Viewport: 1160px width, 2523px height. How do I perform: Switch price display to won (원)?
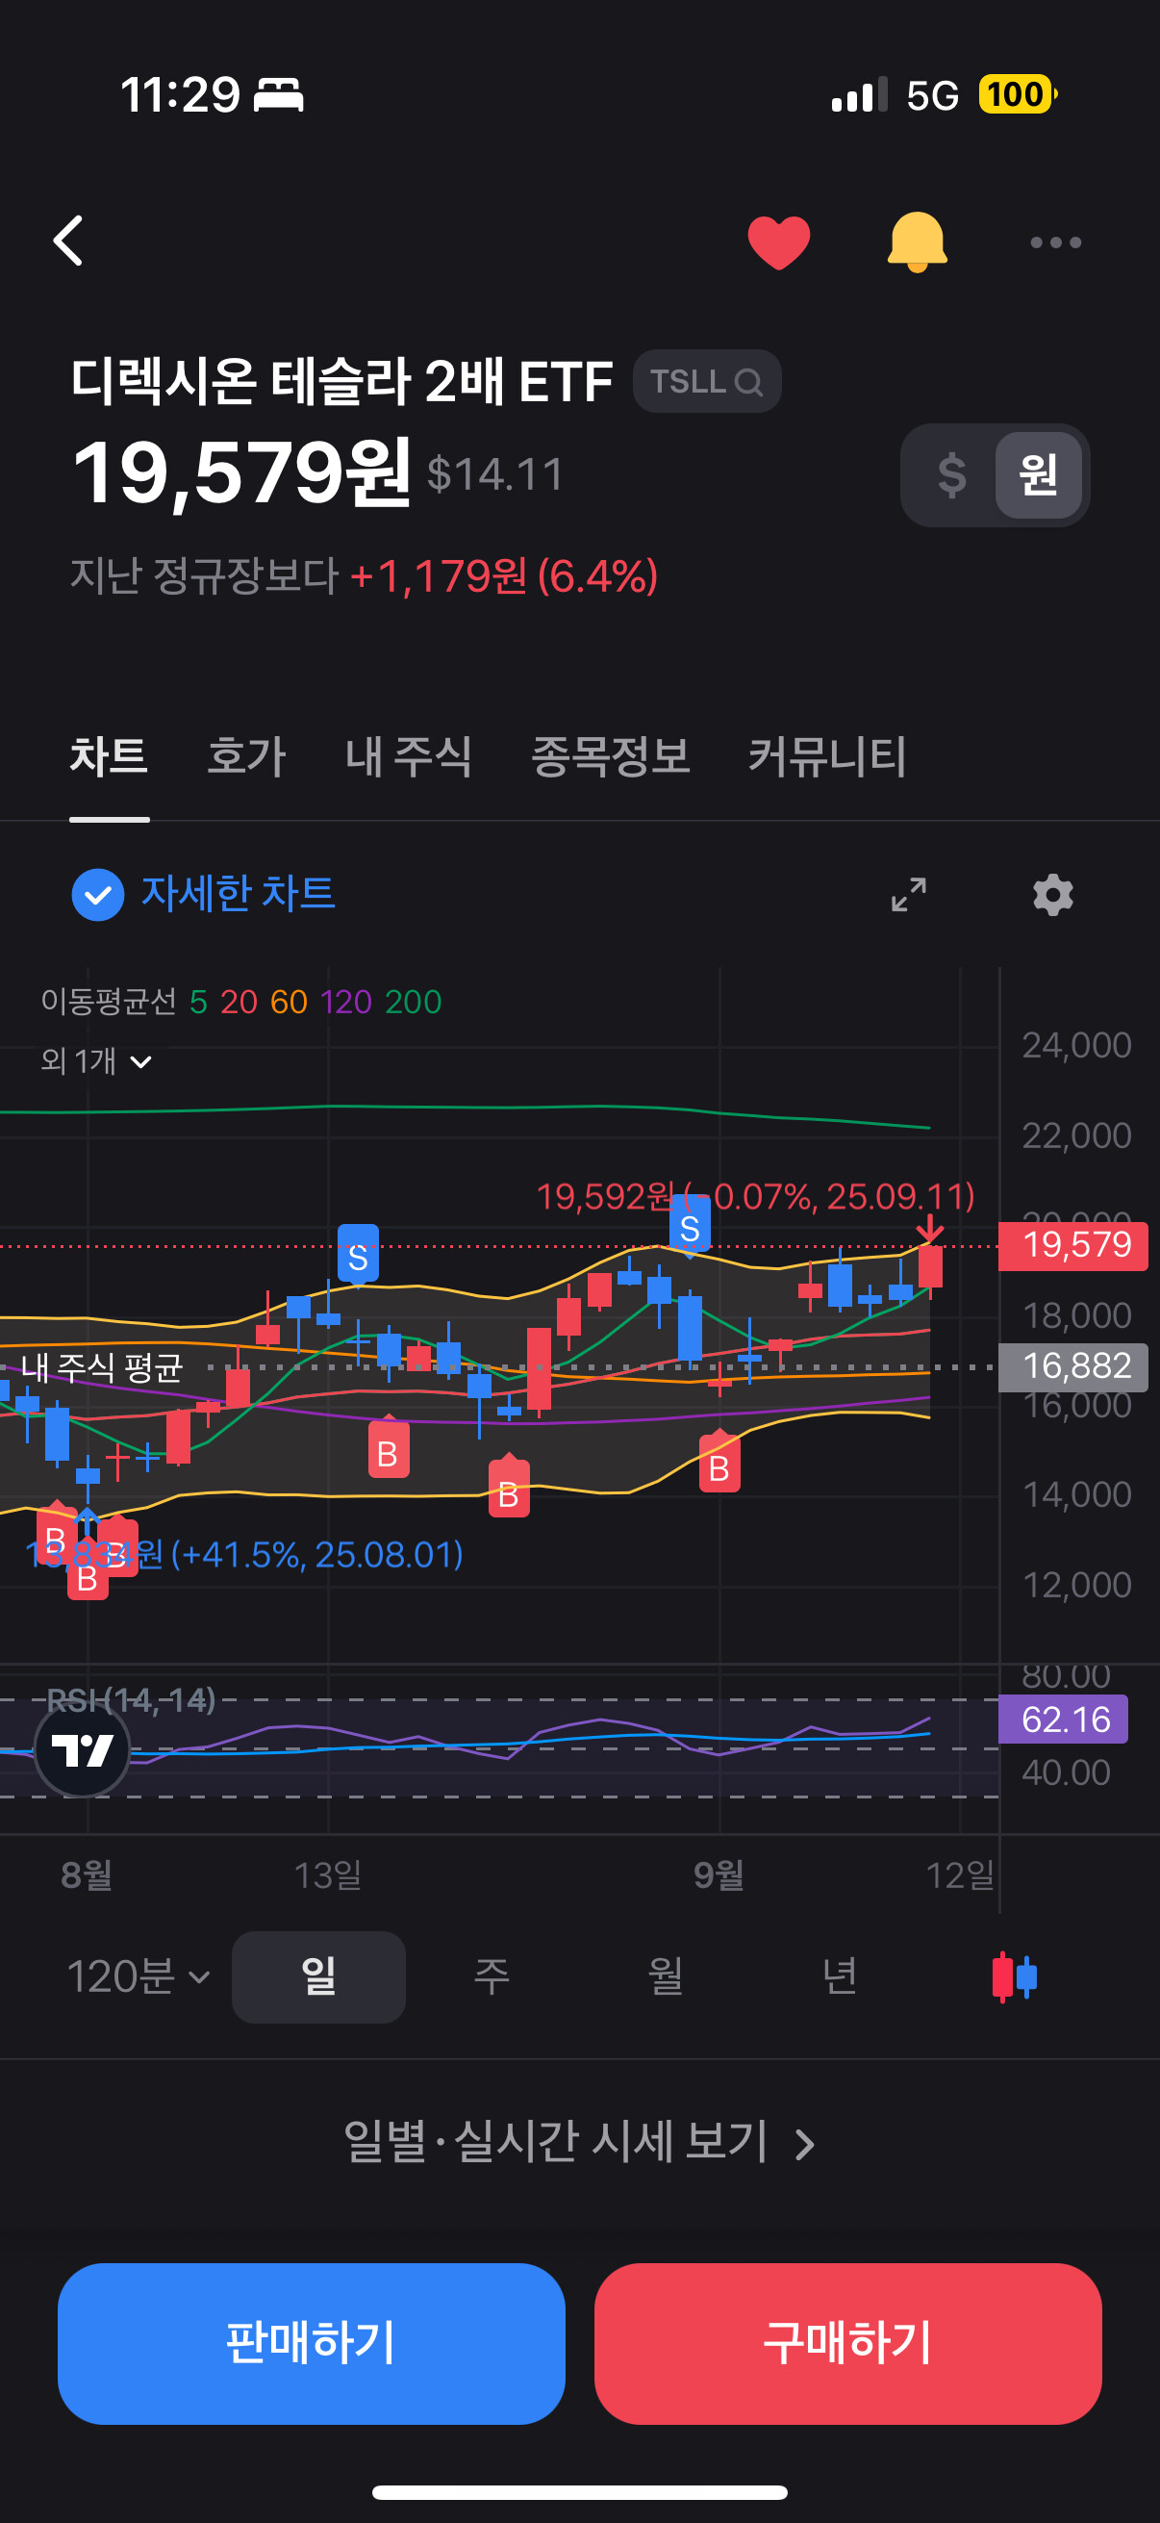1038,475
